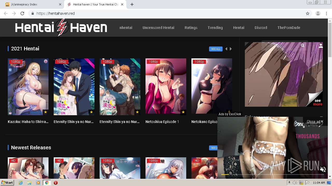
Task: Close the ExoClick video ad
Action: click(x=315, y=121)
